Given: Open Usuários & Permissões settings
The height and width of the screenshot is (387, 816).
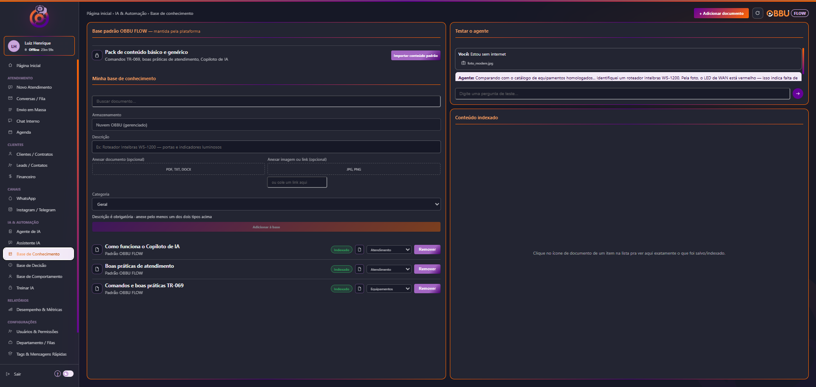Looking at the screenshot, I should pyautogui.click(x=37, y=332).
